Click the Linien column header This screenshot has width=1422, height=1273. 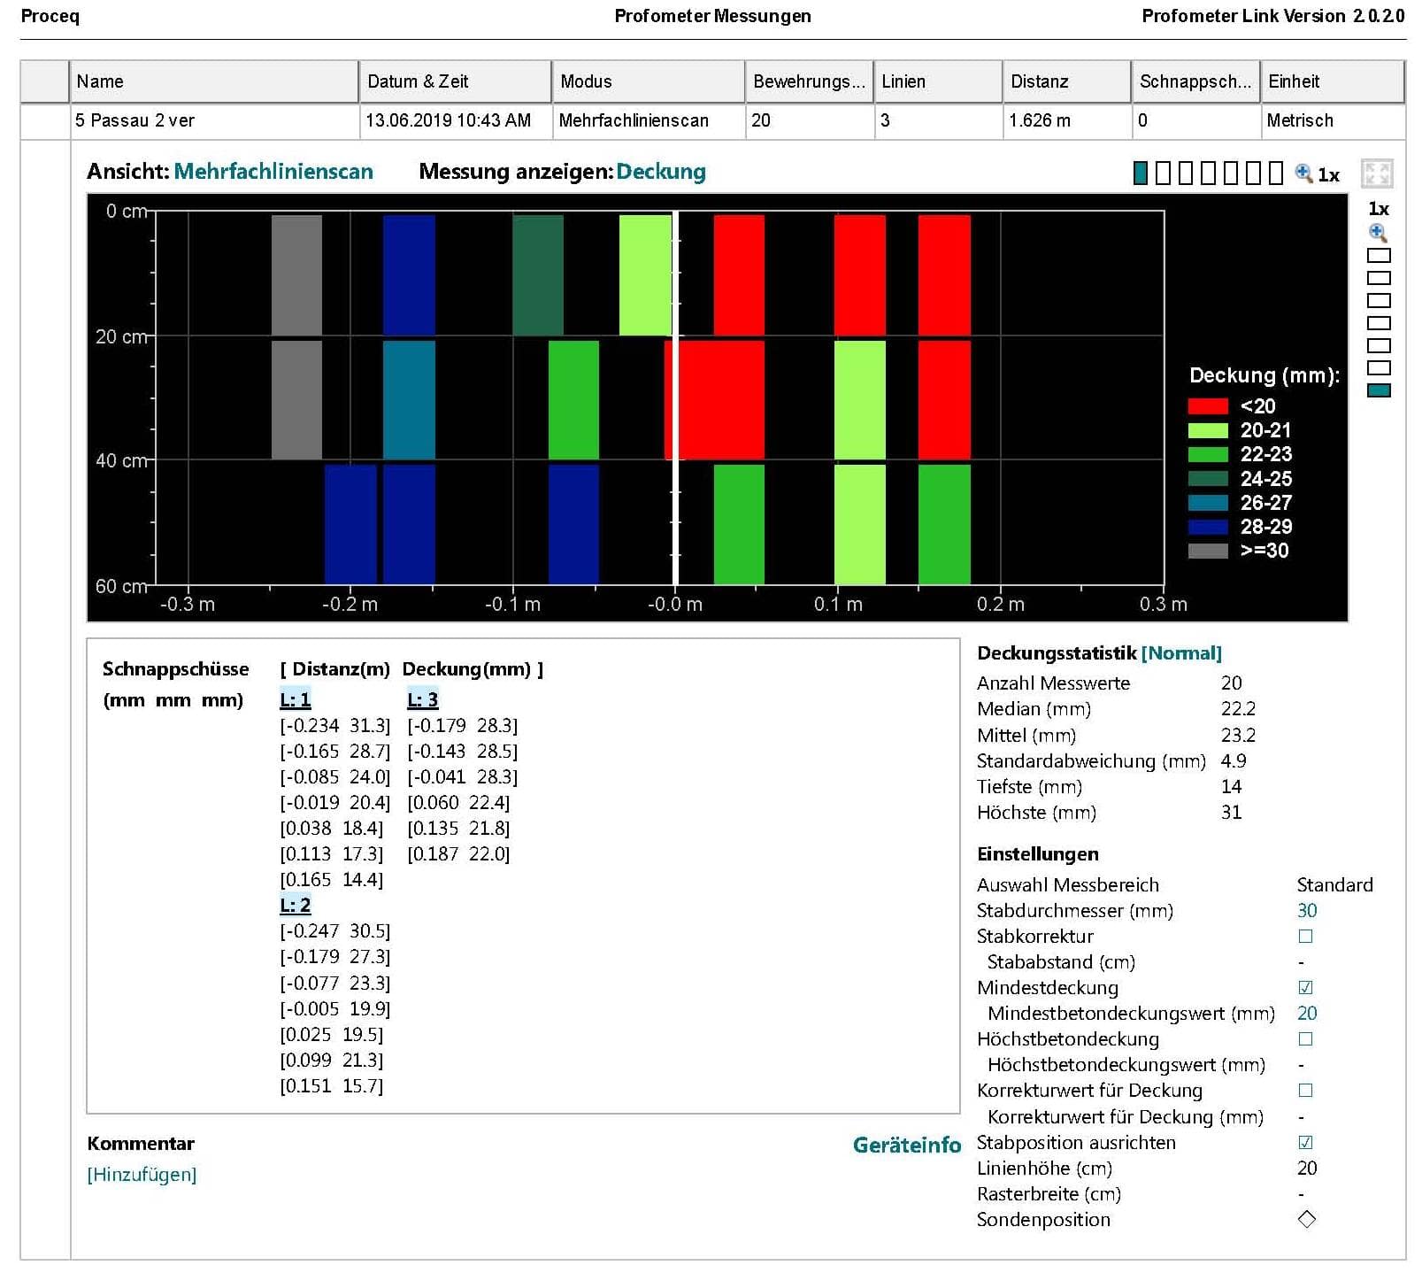point(938,81)
